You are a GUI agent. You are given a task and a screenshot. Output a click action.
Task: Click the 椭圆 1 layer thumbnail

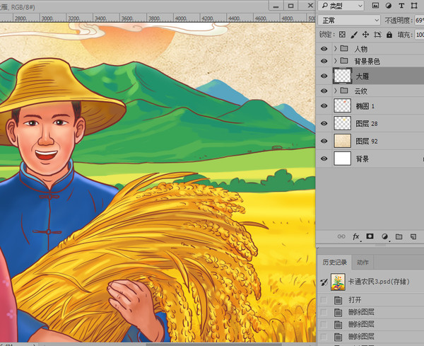[x=342, y=105]
